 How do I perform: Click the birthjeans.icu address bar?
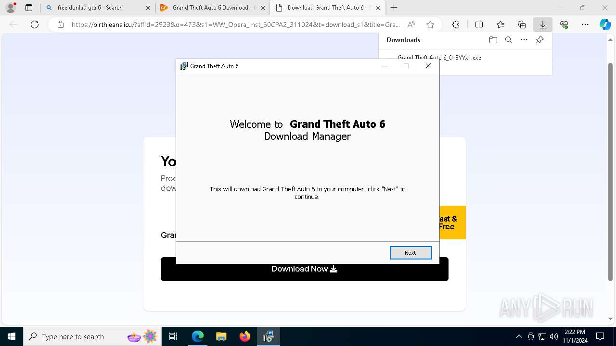coord(236,25)
